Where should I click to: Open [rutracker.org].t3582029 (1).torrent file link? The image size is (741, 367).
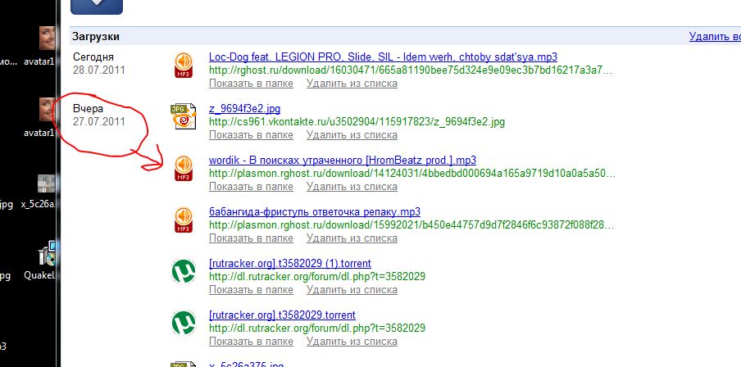point(289,264)
